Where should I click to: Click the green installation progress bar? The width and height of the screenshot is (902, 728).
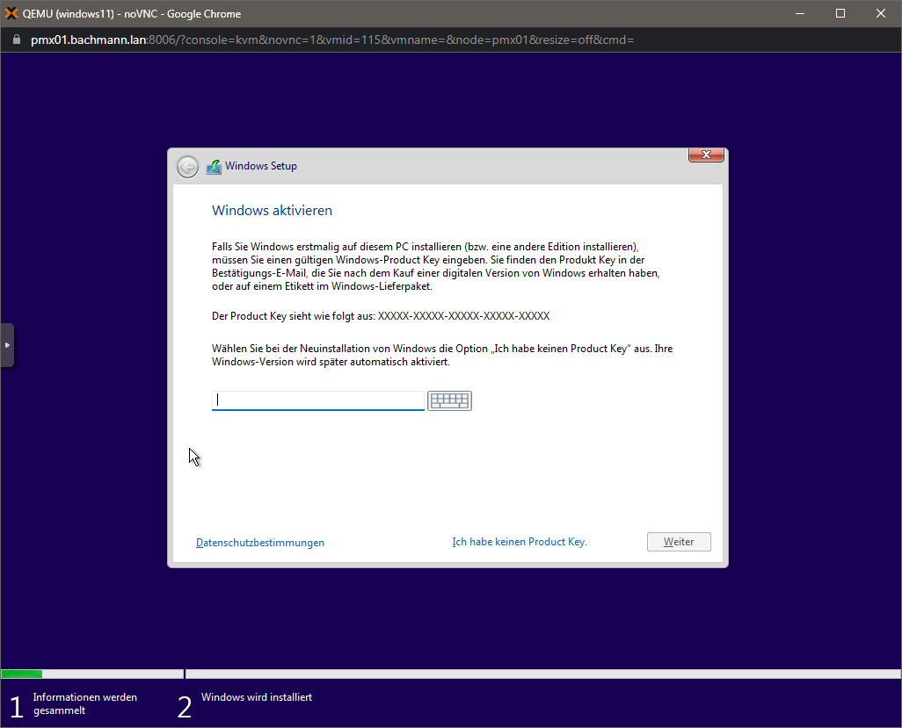[x=22, y=674]
